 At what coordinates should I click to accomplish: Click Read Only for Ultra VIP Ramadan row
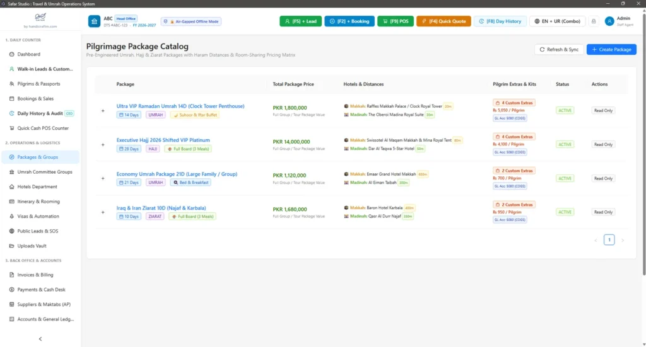(603, 111)
